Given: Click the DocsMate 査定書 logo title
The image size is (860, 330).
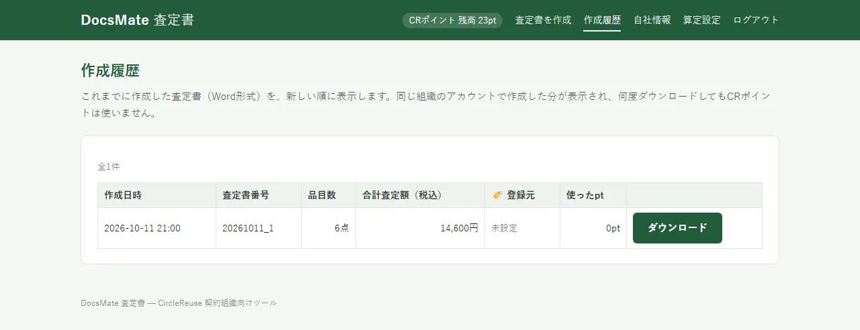Looking at the screenshot, I should tap(137, 20).
